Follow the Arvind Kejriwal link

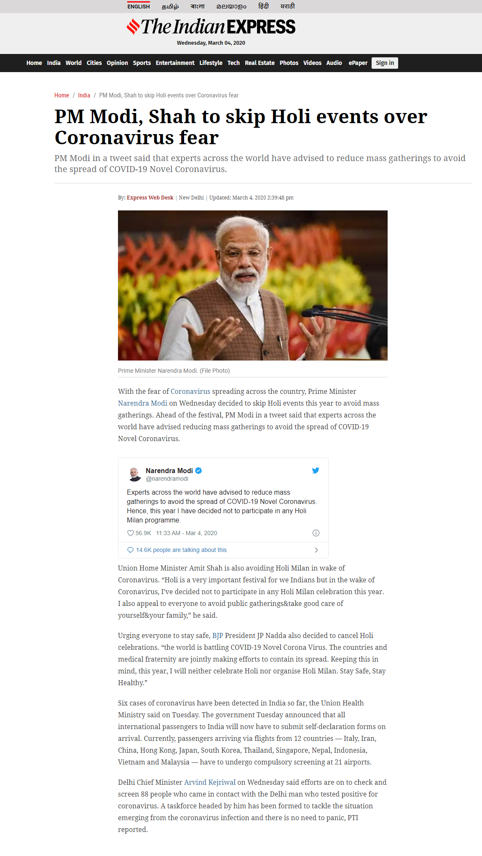tap(210, 782)
